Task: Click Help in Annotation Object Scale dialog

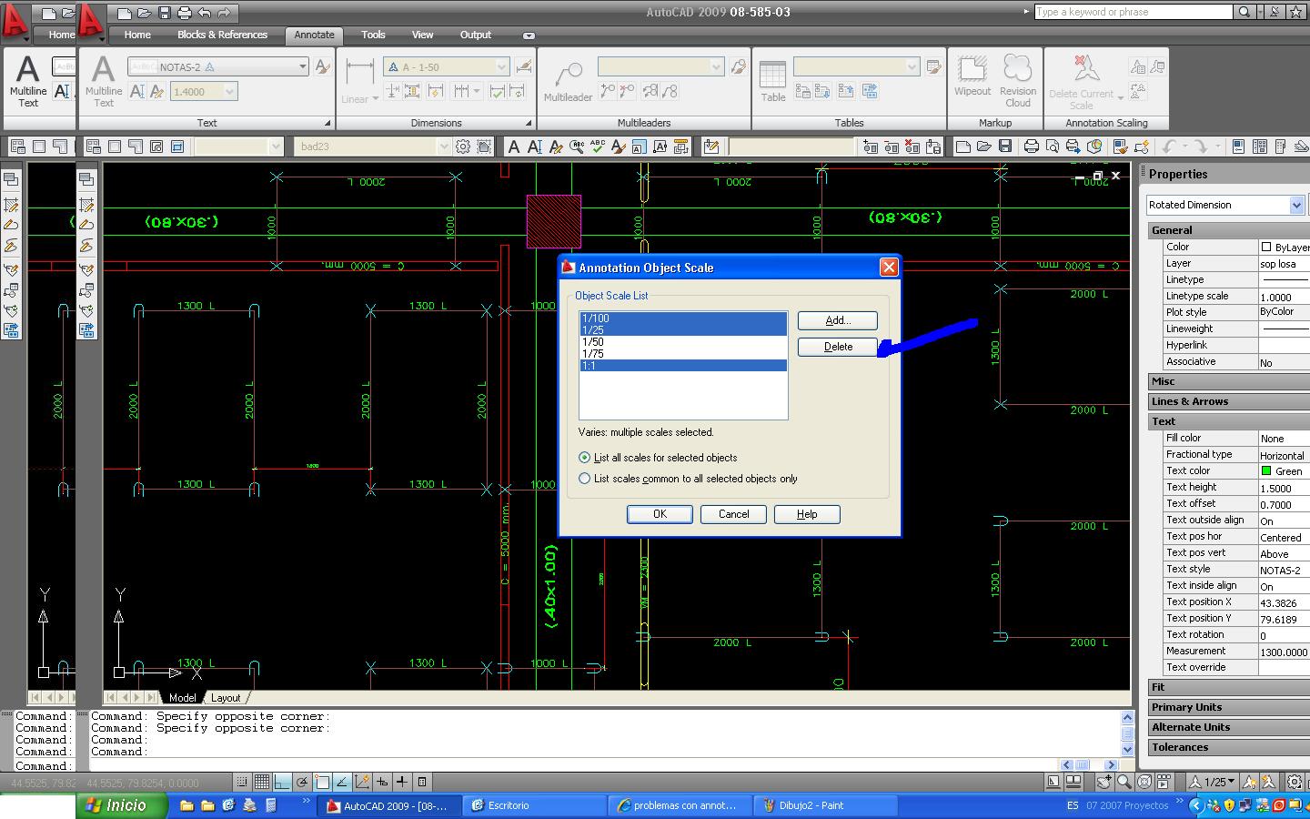Action: tap(807, 514)
